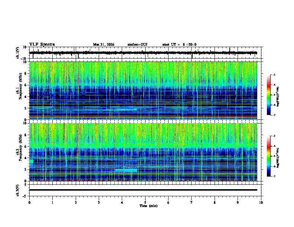Click the "6" kHz tick of ch.1 spectrogram
This screenshot has width=294, height=227.
point(26,85)
